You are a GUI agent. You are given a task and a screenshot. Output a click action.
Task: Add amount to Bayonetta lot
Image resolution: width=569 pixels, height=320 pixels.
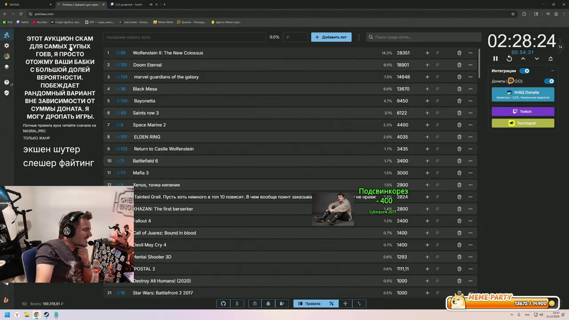point(427,101)
